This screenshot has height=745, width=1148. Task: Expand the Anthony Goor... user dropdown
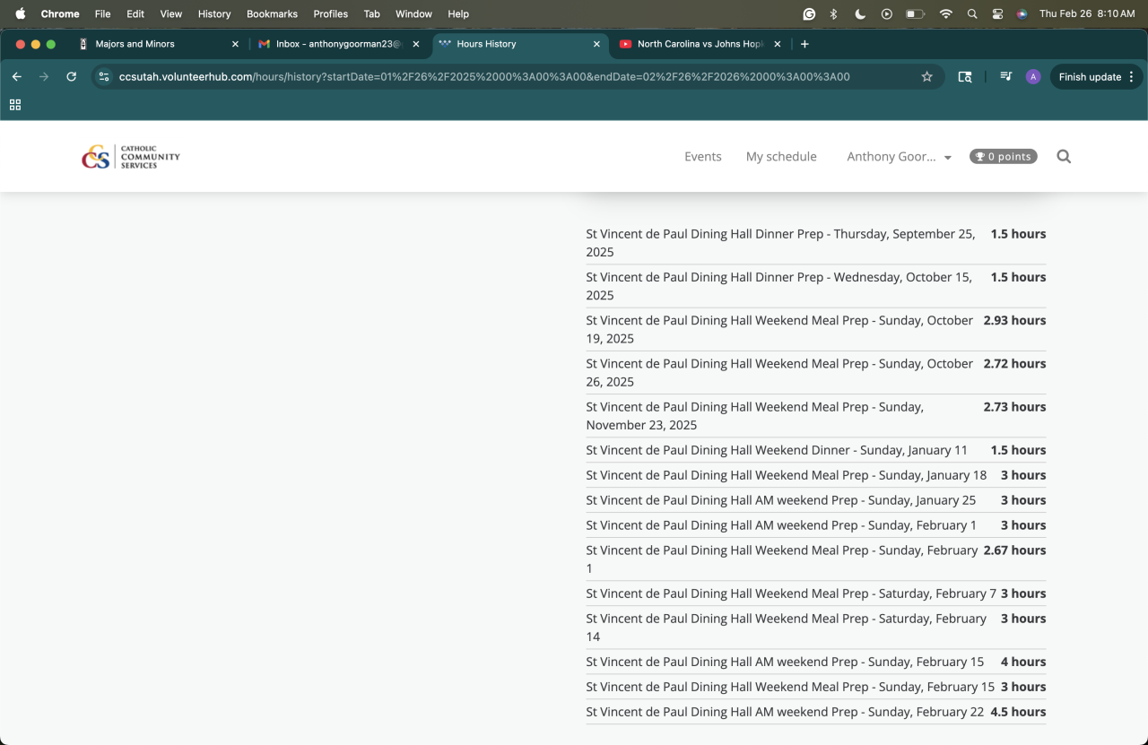(x=899, y=157)
